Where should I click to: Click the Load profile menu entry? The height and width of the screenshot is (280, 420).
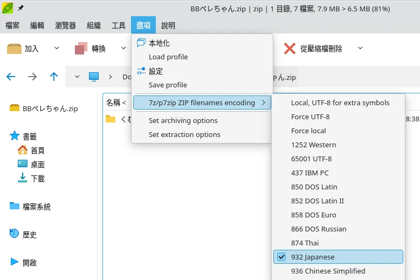[x=168, y=57]
